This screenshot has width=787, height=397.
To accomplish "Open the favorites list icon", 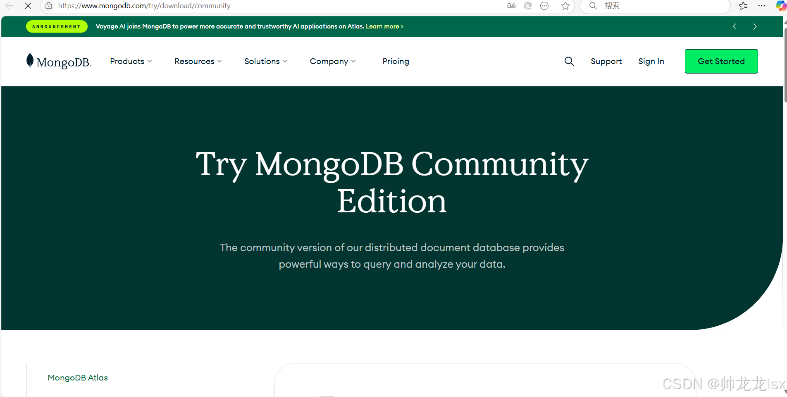I will click(x=743, y=6).
